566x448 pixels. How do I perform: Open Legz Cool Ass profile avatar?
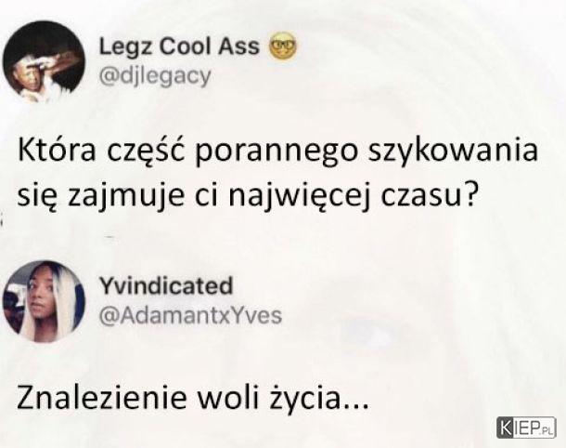(x=44, y=62)
